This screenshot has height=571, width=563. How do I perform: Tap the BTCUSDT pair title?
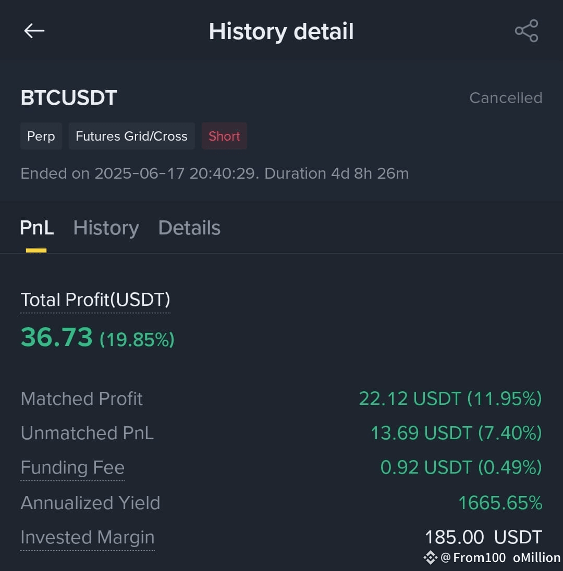click(x=69, y=97)
